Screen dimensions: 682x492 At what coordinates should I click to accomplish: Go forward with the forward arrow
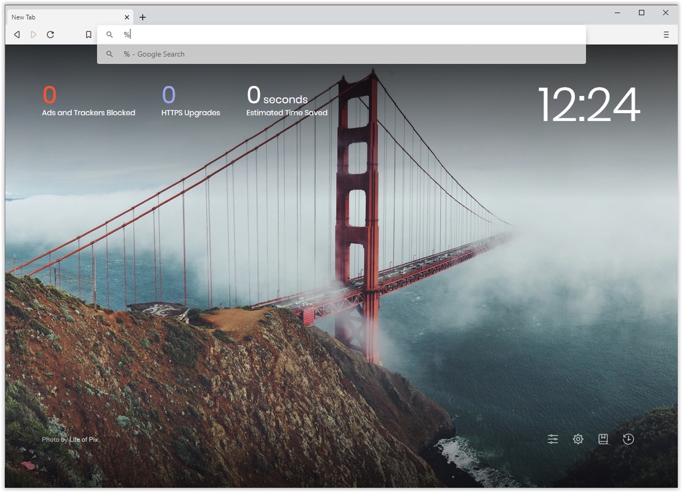click(33, 34)
